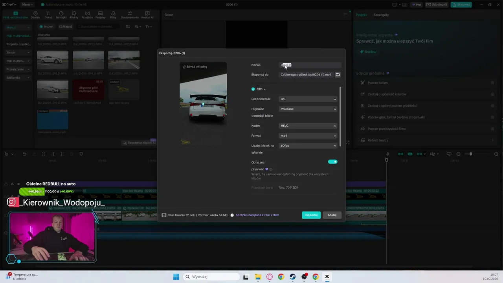Open the Awatar AI panel
Image resolution: width=503 pixels, height=283 pixels.
pos(147,15)
